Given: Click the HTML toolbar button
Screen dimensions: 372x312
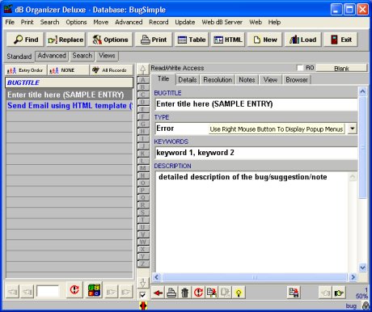Looking at the screenshot, I should pos(227,40).
